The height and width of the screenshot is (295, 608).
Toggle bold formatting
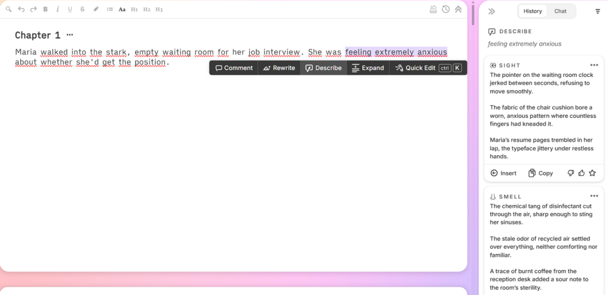[x=45, y=9]
